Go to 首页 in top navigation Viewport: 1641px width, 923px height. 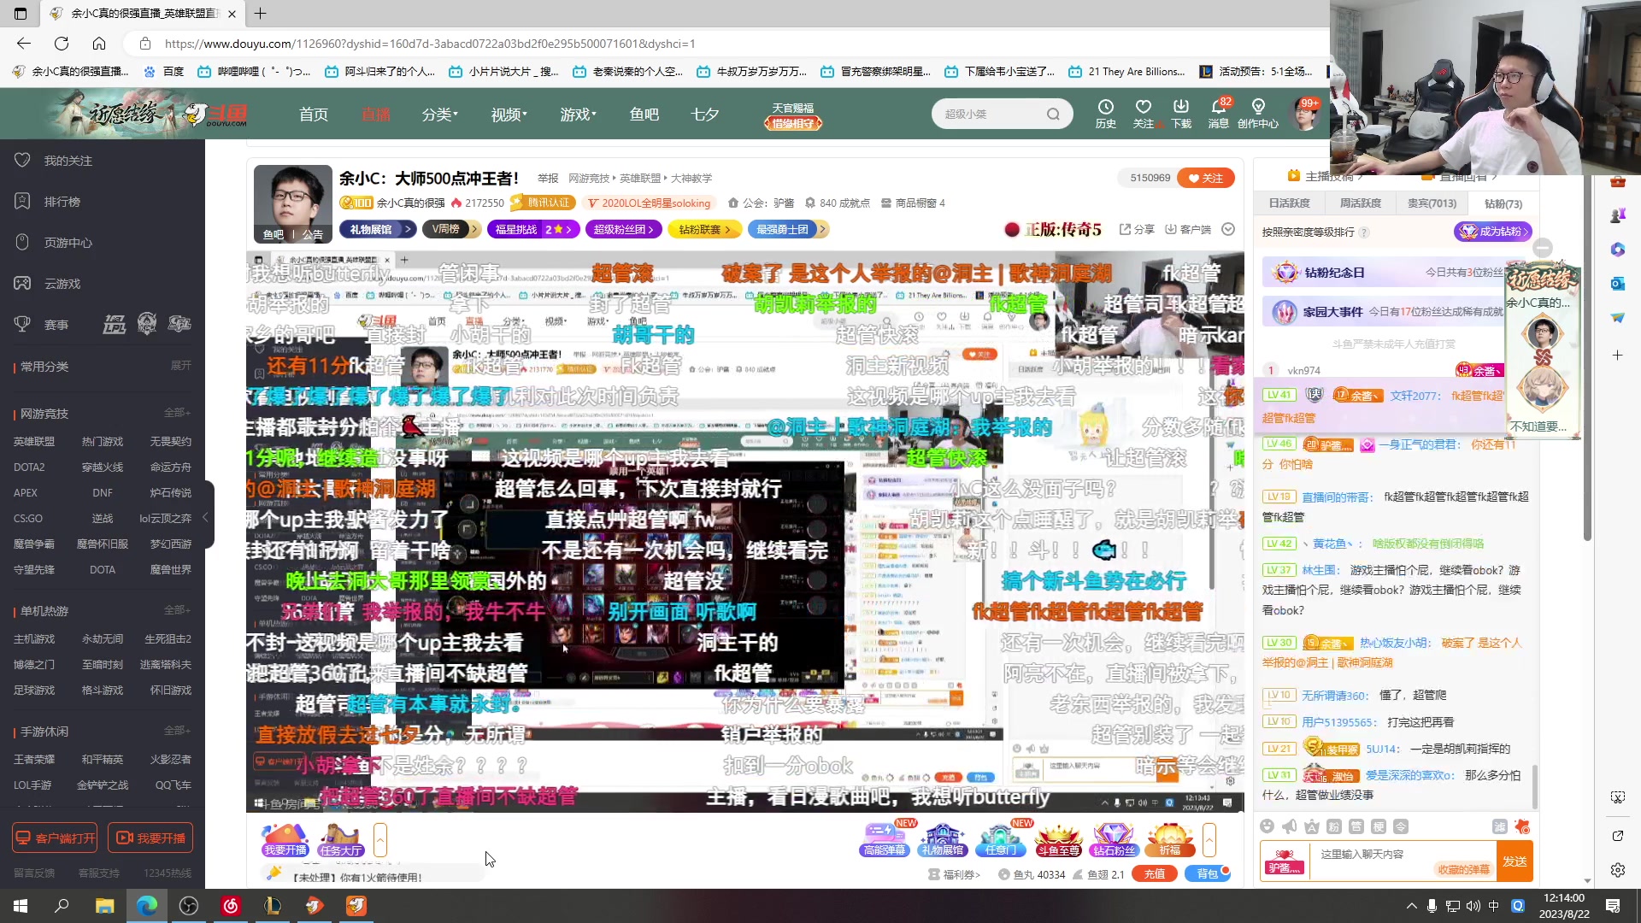pyautogui.click(x=314, y=114)
